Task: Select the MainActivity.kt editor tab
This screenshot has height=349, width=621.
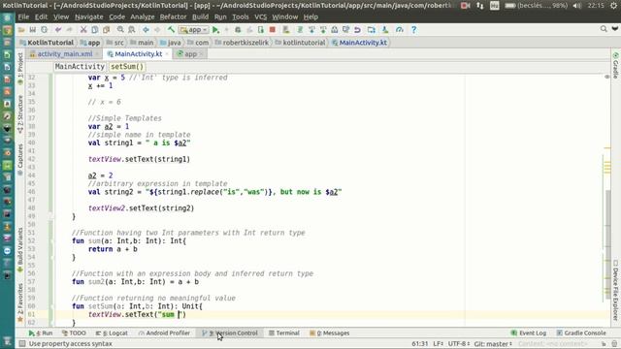Action: pos(138,54)
